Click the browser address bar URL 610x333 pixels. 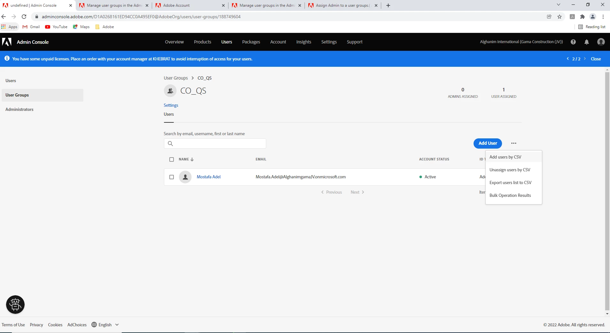(x=141, y=17)
